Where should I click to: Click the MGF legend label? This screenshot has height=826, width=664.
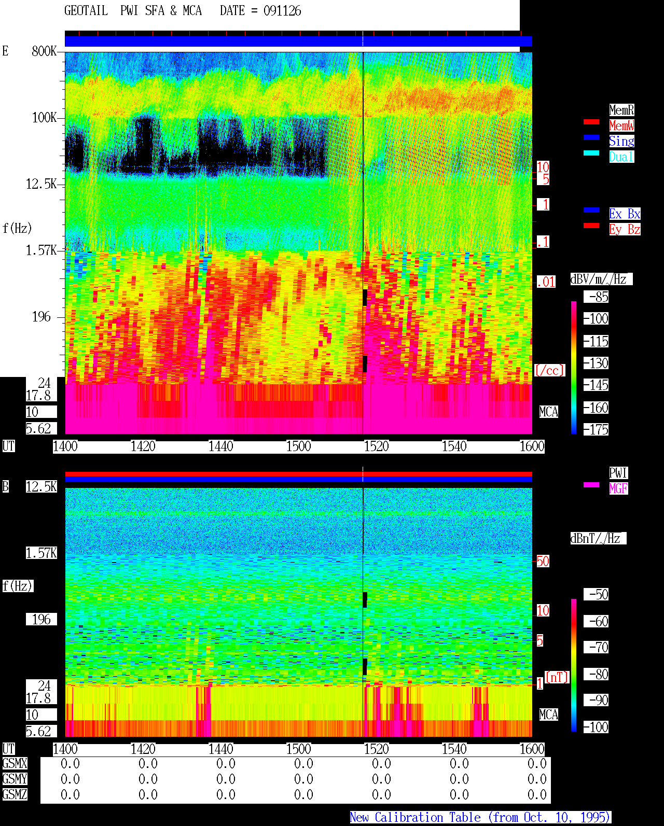(618, 488)
